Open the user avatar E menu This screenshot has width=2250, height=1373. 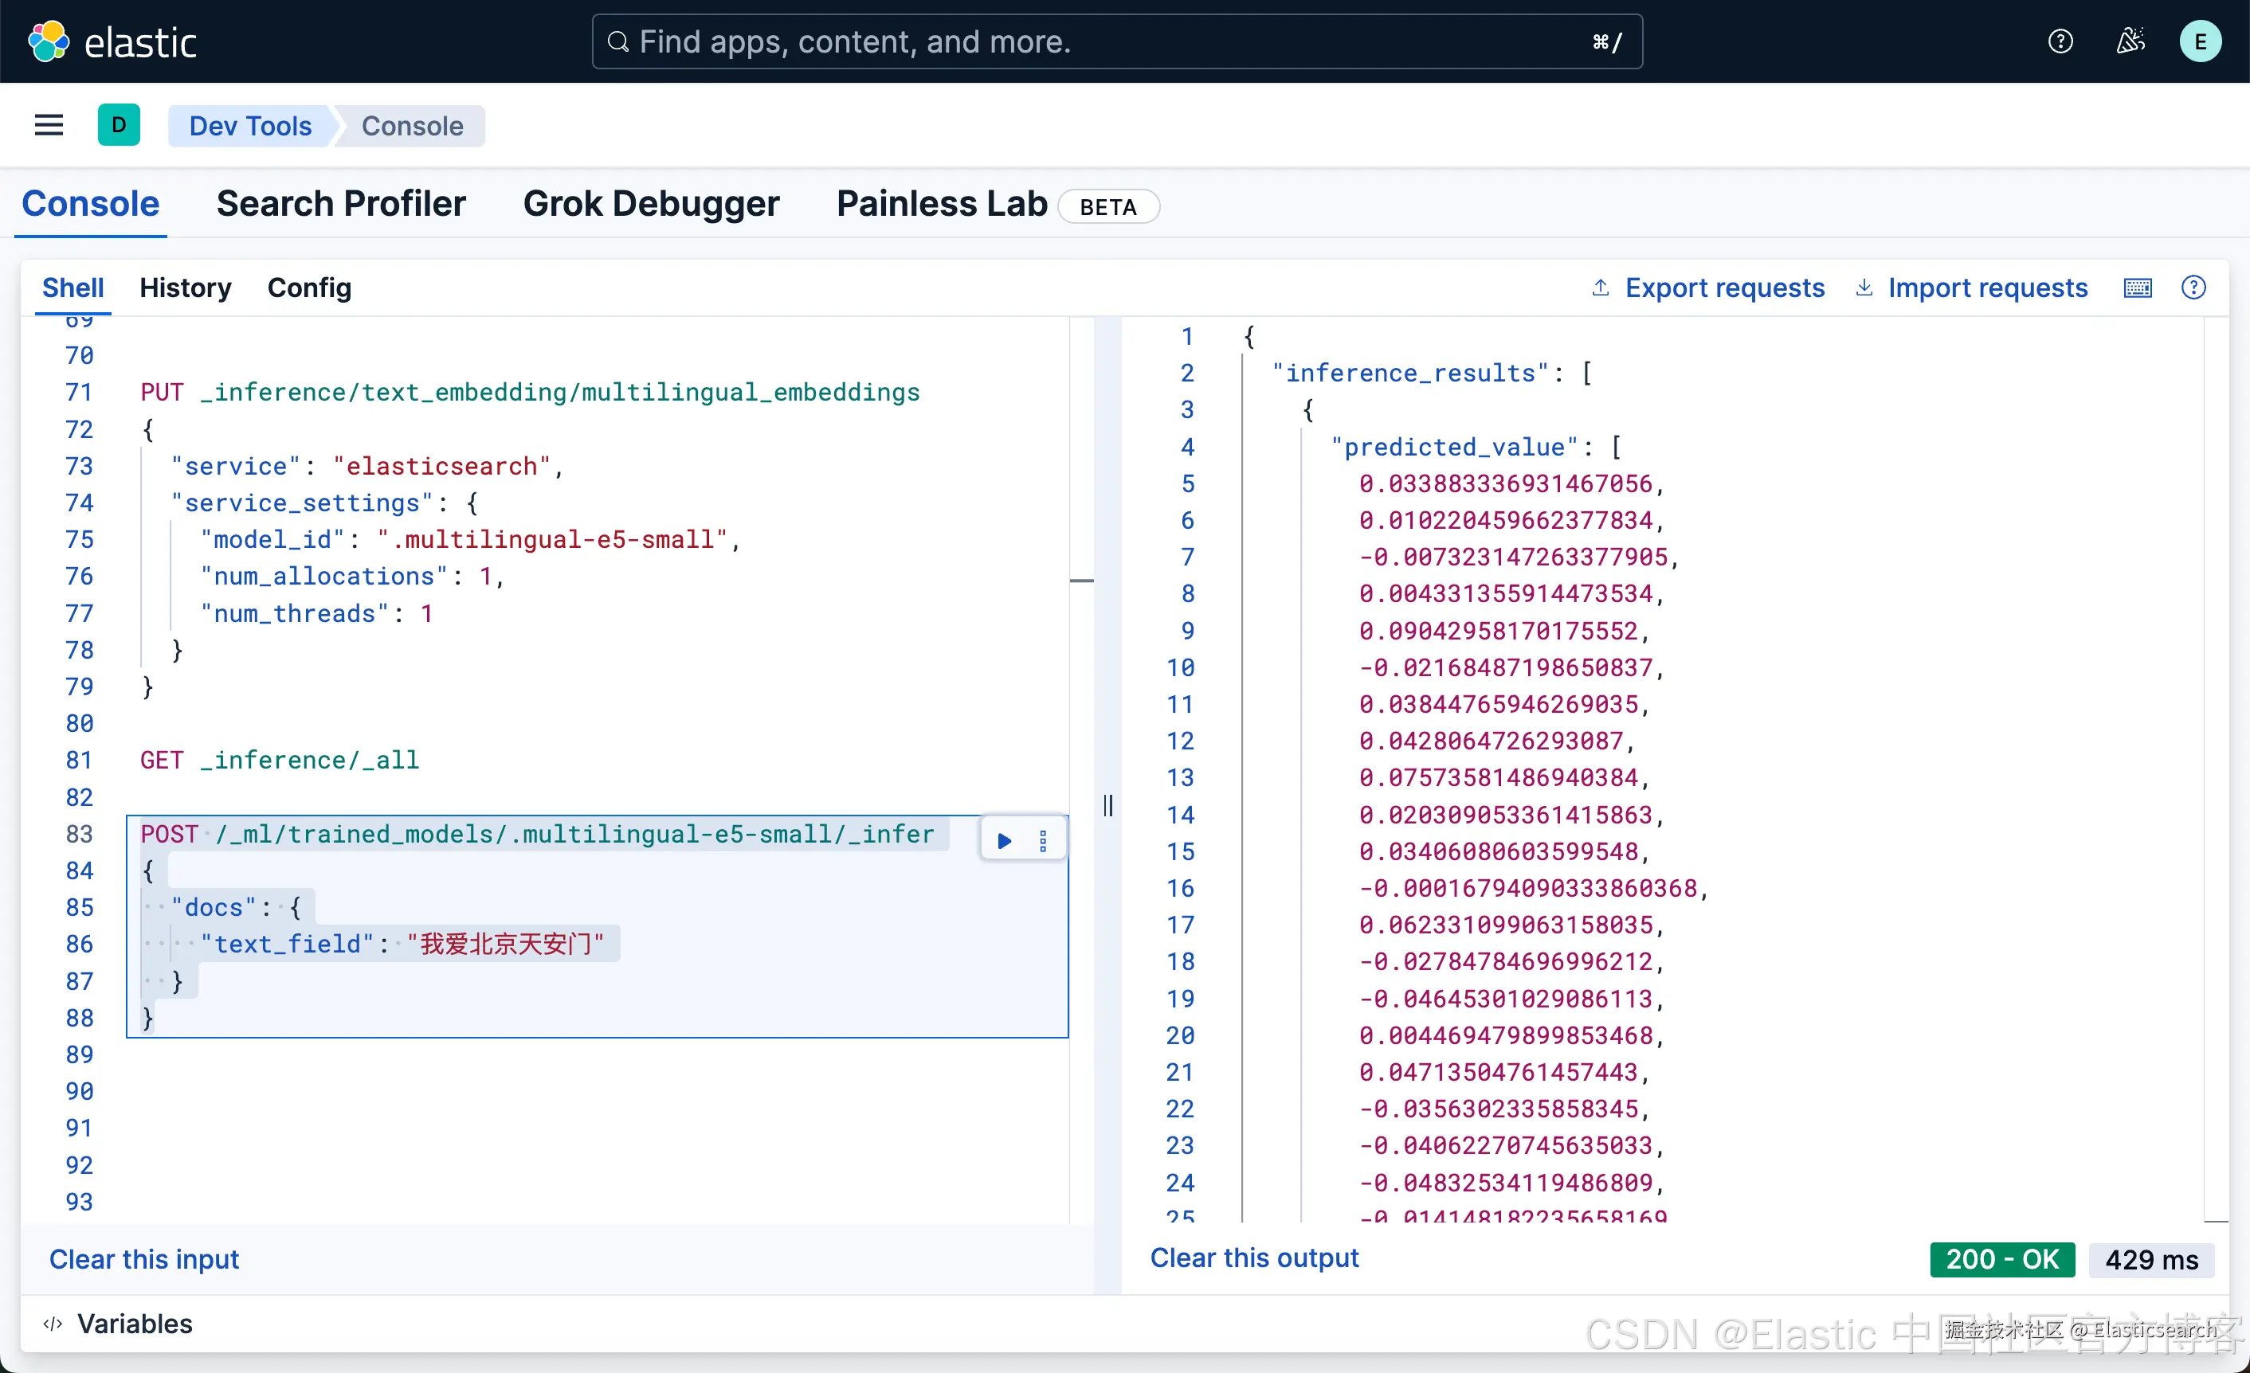2200,41
